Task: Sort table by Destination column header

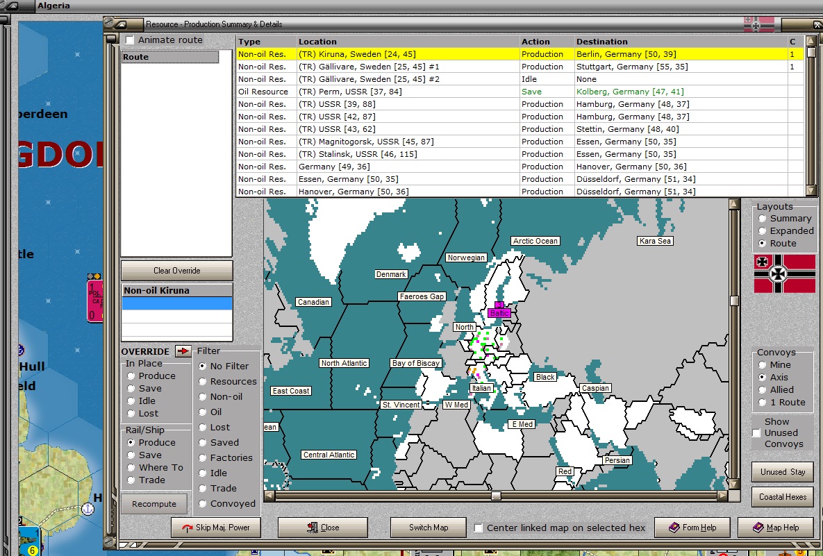Action: click(681, 42)
